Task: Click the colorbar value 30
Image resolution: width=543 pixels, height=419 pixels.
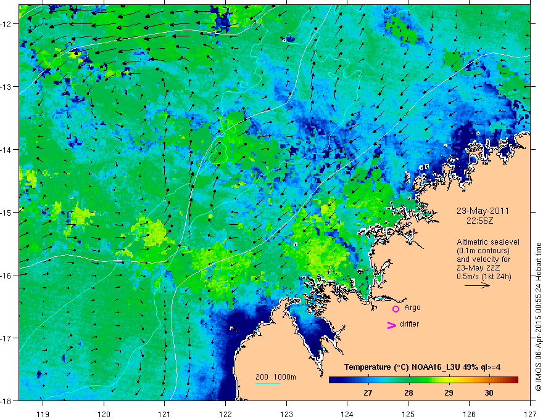Action: [489, 393]
